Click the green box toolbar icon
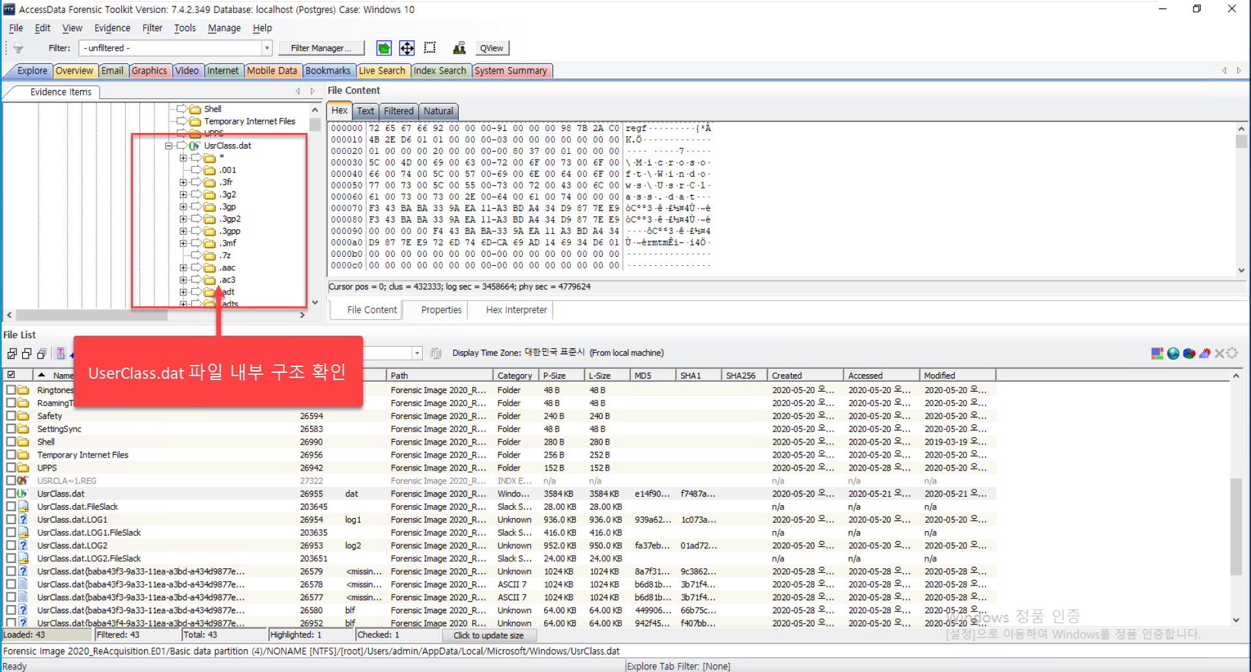1251x672 pixels. coord(384,48)
